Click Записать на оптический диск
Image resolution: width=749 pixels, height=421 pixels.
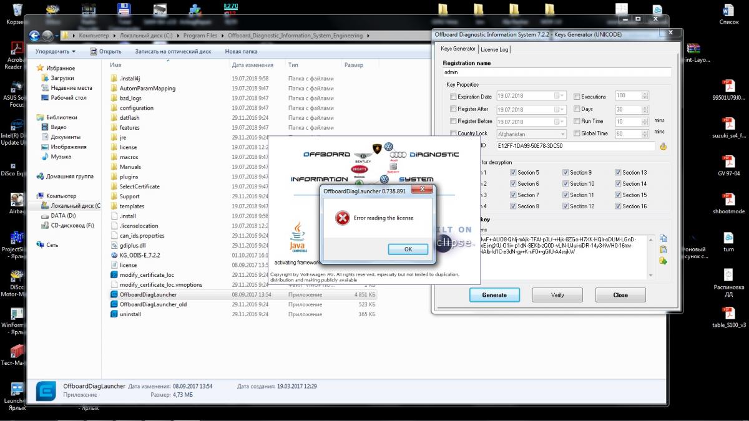pos(173,52)
